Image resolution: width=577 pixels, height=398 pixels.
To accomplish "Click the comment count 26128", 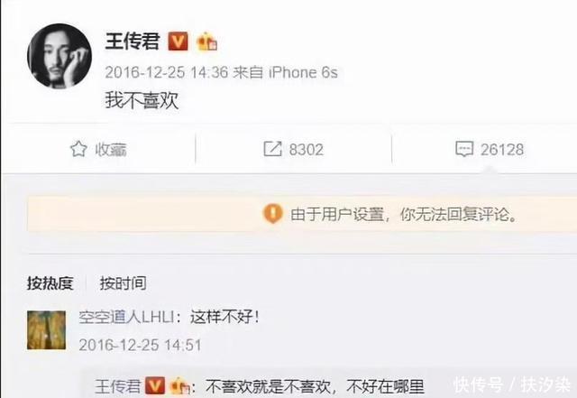I will [502, 150].
